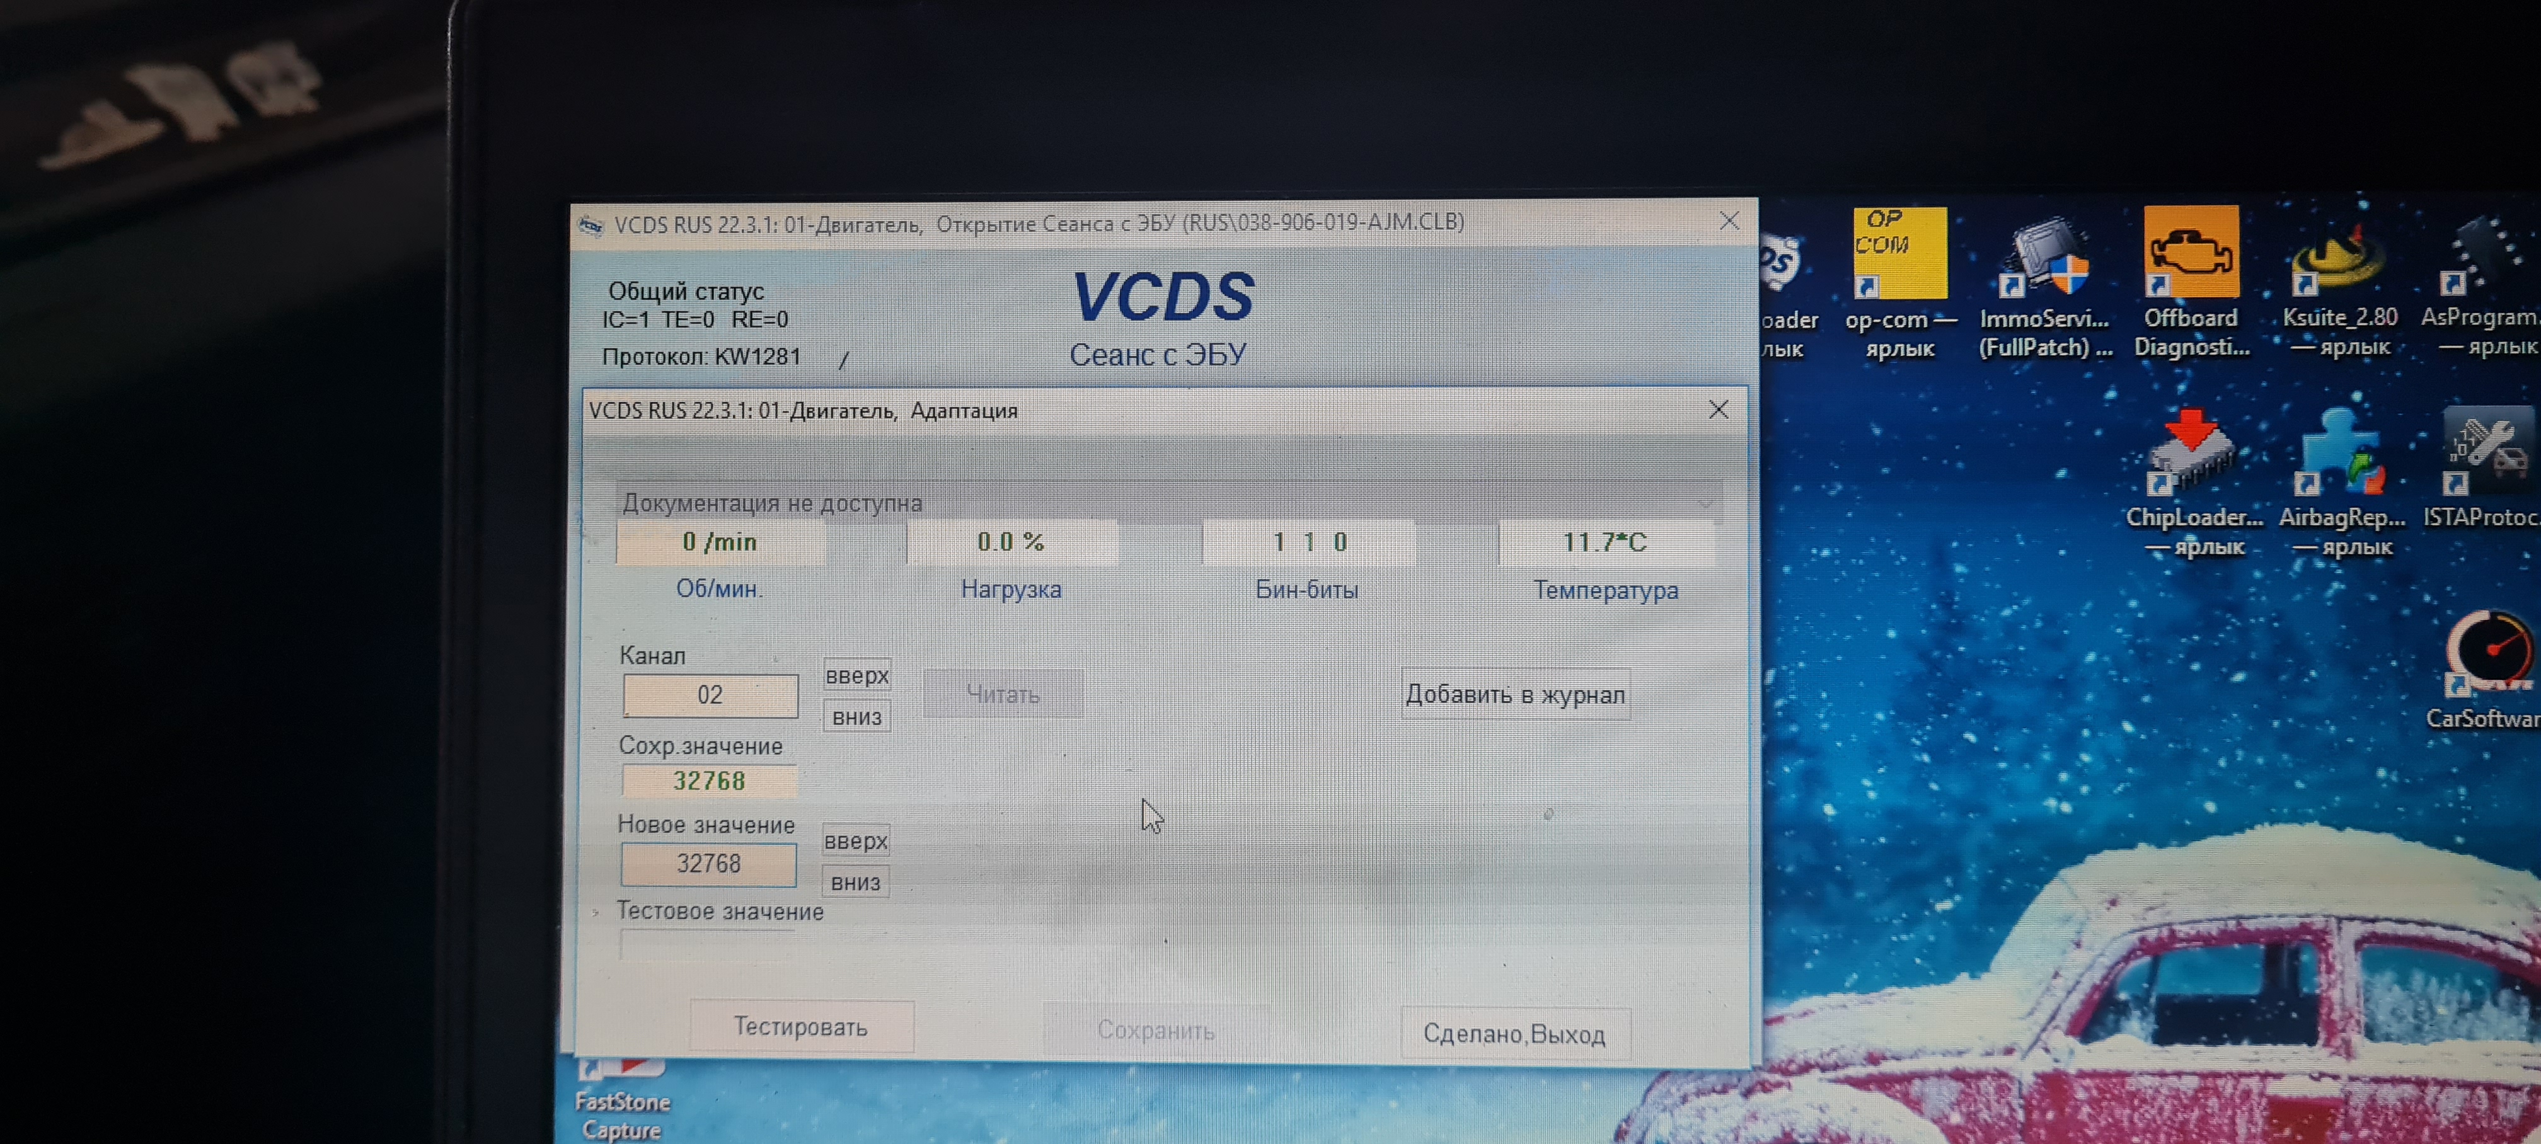Increase channel number with вверх button
The width and height of the screenshot is (2541, 1144).
coord(856,675)
